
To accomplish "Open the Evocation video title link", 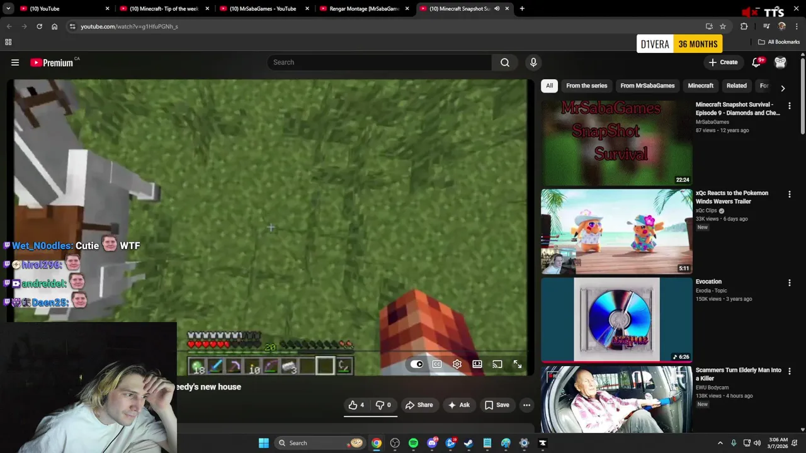I will coord(708,282).
